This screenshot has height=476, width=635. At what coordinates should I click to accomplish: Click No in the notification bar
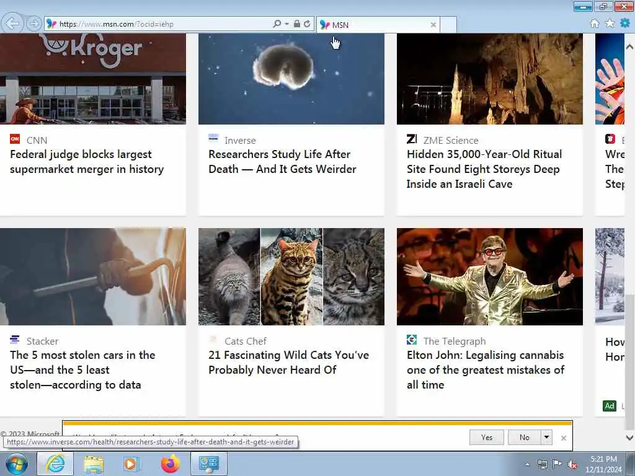[x=524, y=437]
